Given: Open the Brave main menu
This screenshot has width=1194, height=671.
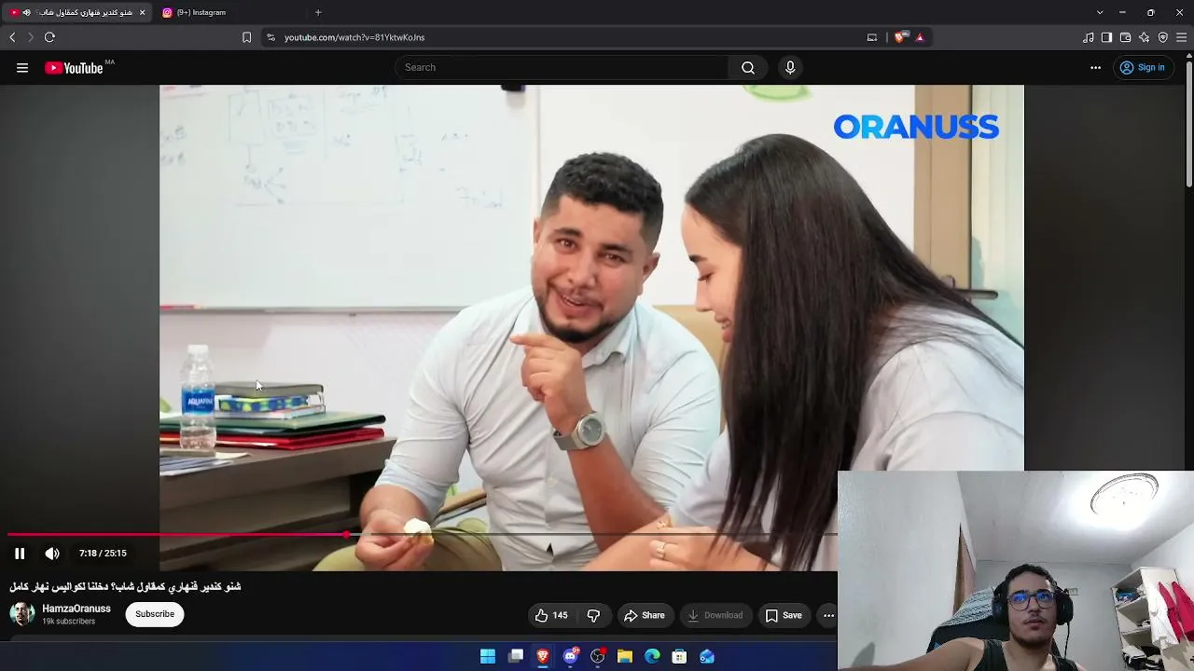Looking at the screenshot, I should click(1182, 37).
